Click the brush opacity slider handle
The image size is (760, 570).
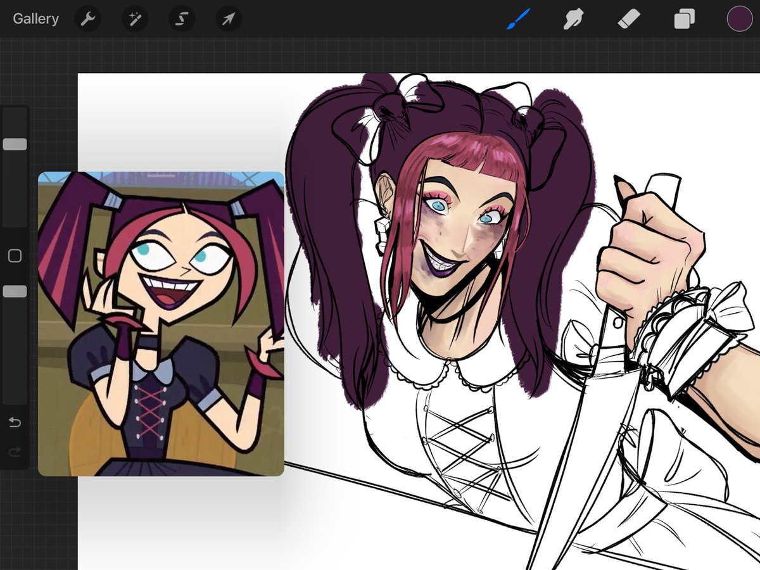pyautogui.click(x=15, y=291)
